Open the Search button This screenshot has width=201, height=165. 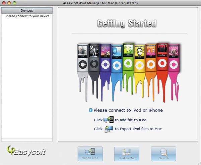(x=163, y=154)
